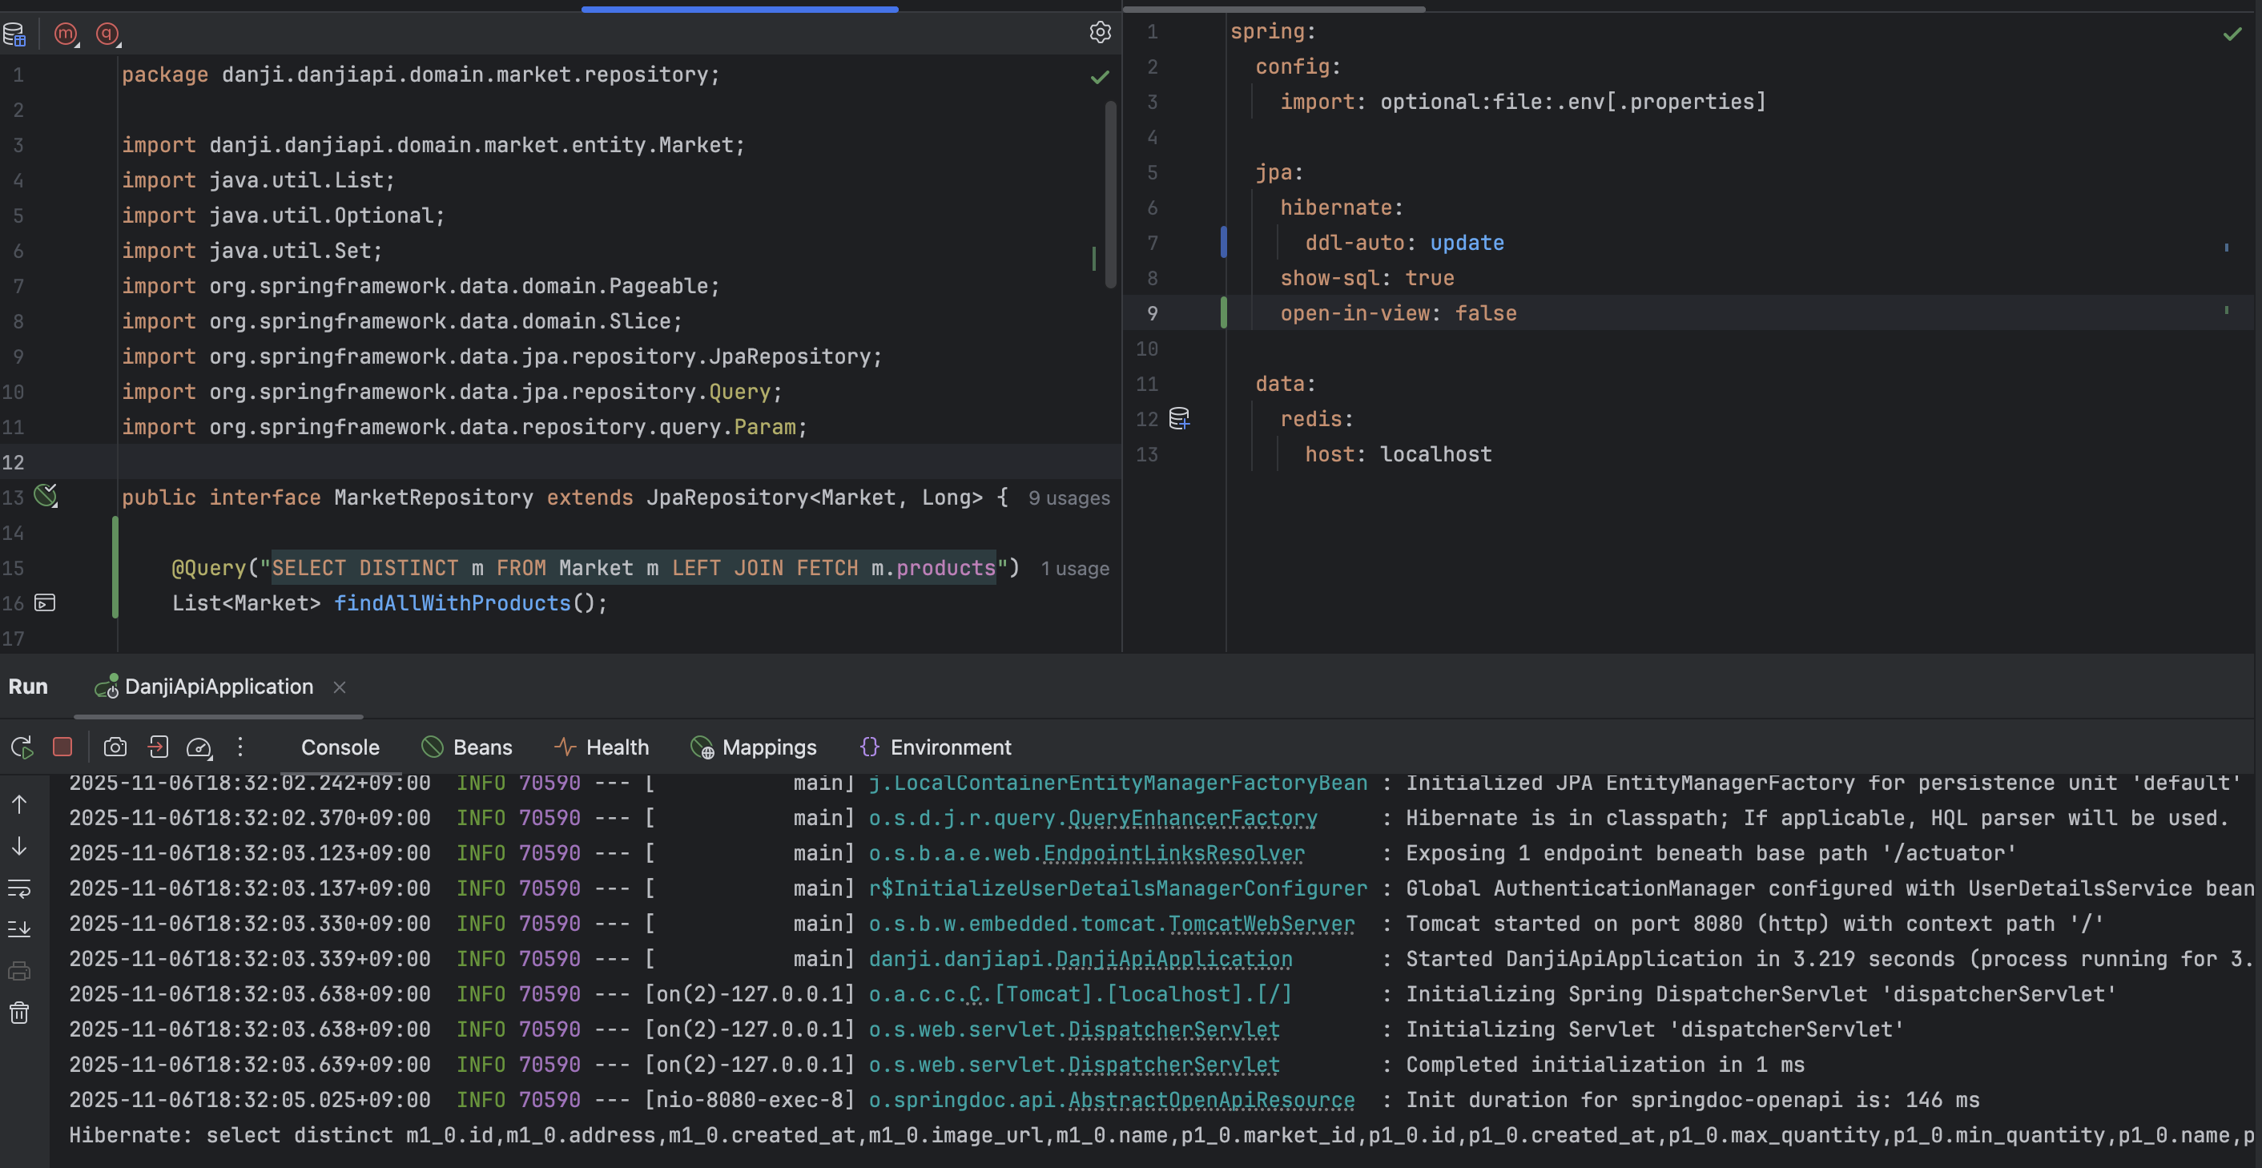The height and width of the screenshot is (1168, 2262).
Task: Click the gutter run icon beside findAllWithProducts
Action: click(x=45, y=602)
